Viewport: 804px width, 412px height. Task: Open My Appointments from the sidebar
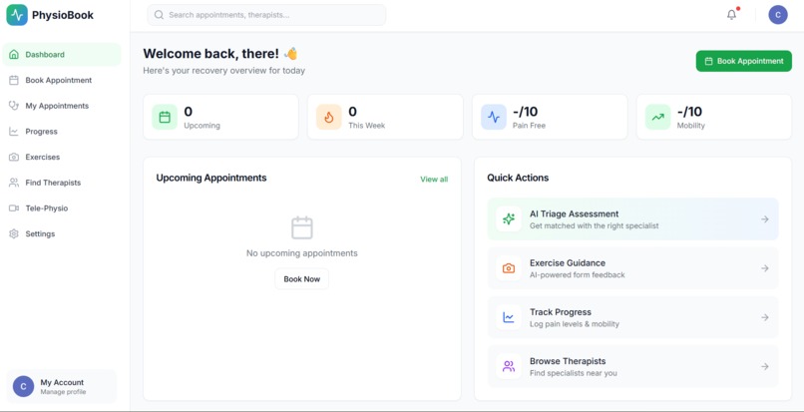pyautogui.click(x=62, y=106)
